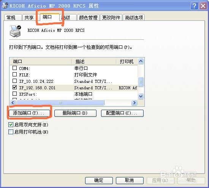
Task: Click the 打印机 column header
Action: tap(127, 61)
